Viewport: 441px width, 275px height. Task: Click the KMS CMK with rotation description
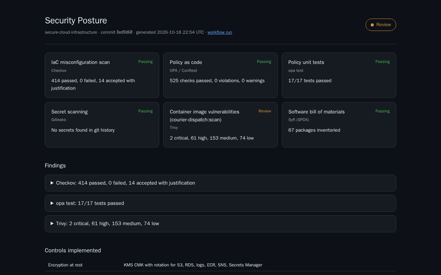[x=193, y=265]
